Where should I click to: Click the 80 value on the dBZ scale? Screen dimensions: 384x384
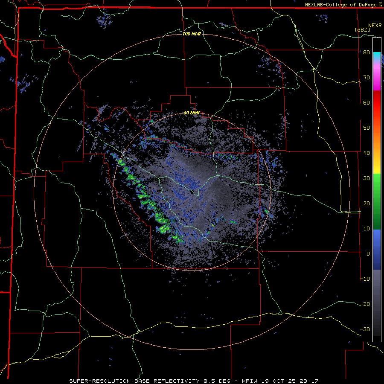(367, 52)
